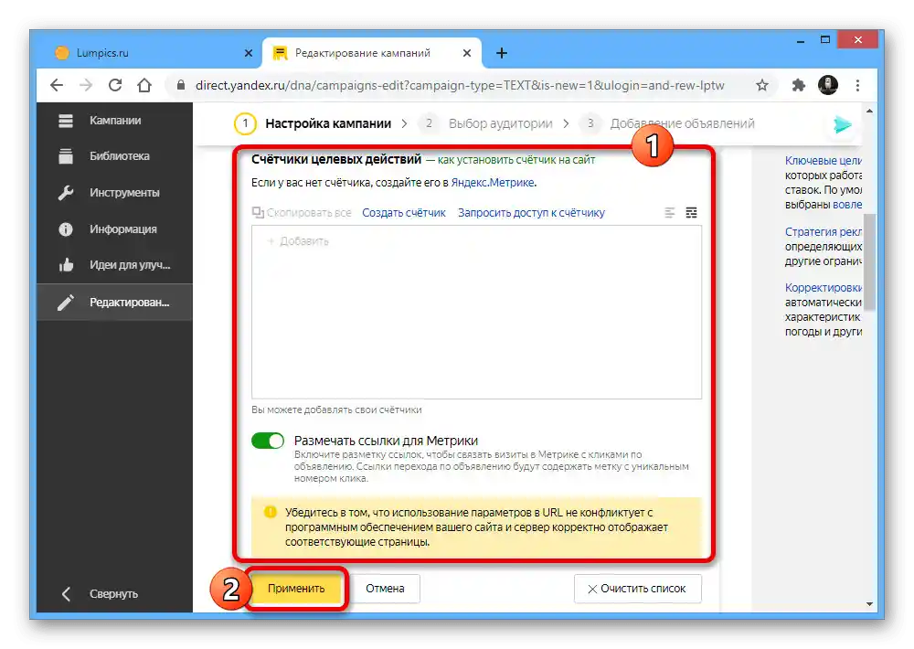The height and width of the screenshot is (649, 914).
Task: Open the Chrome profile avatar
Action: click(828, 85)
